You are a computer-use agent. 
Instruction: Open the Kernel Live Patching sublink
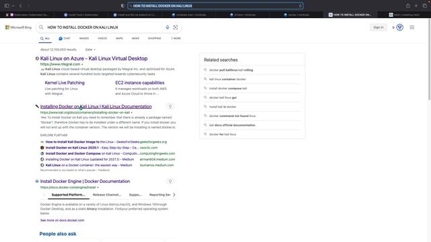tap(65, 83)
